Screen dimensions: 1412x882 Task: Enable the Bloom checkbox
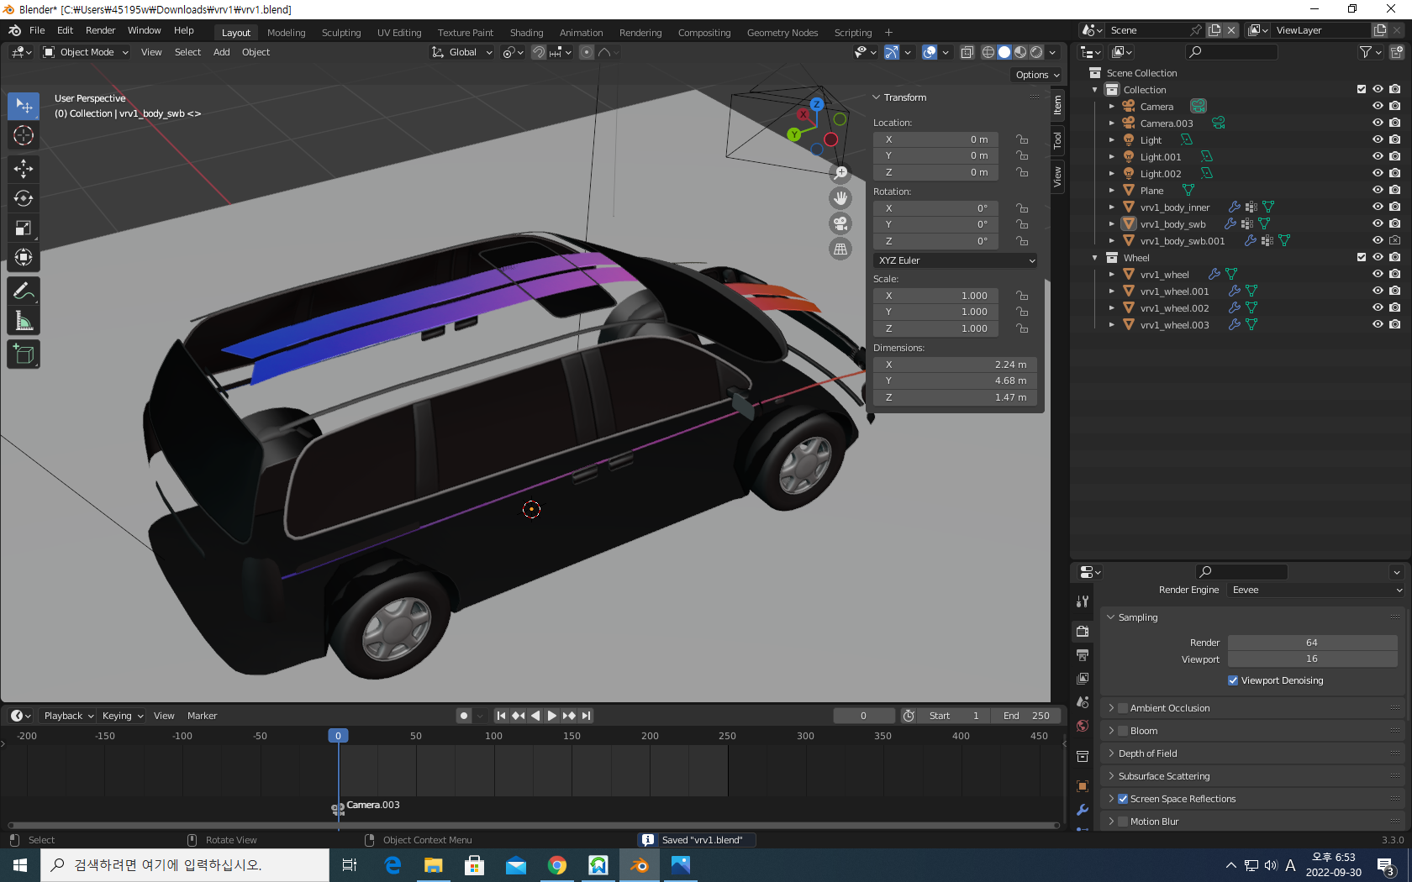[1123, 731]
